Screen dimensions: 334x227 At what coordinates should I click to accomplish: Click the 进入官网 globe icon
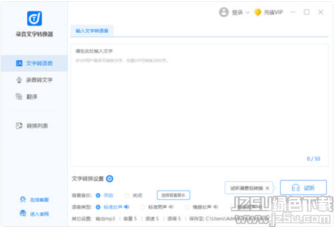click(23, 213)
